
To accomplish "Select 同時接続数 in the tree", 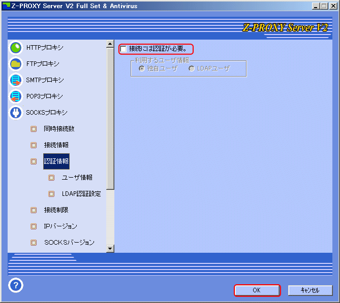I will coord(59,129).
